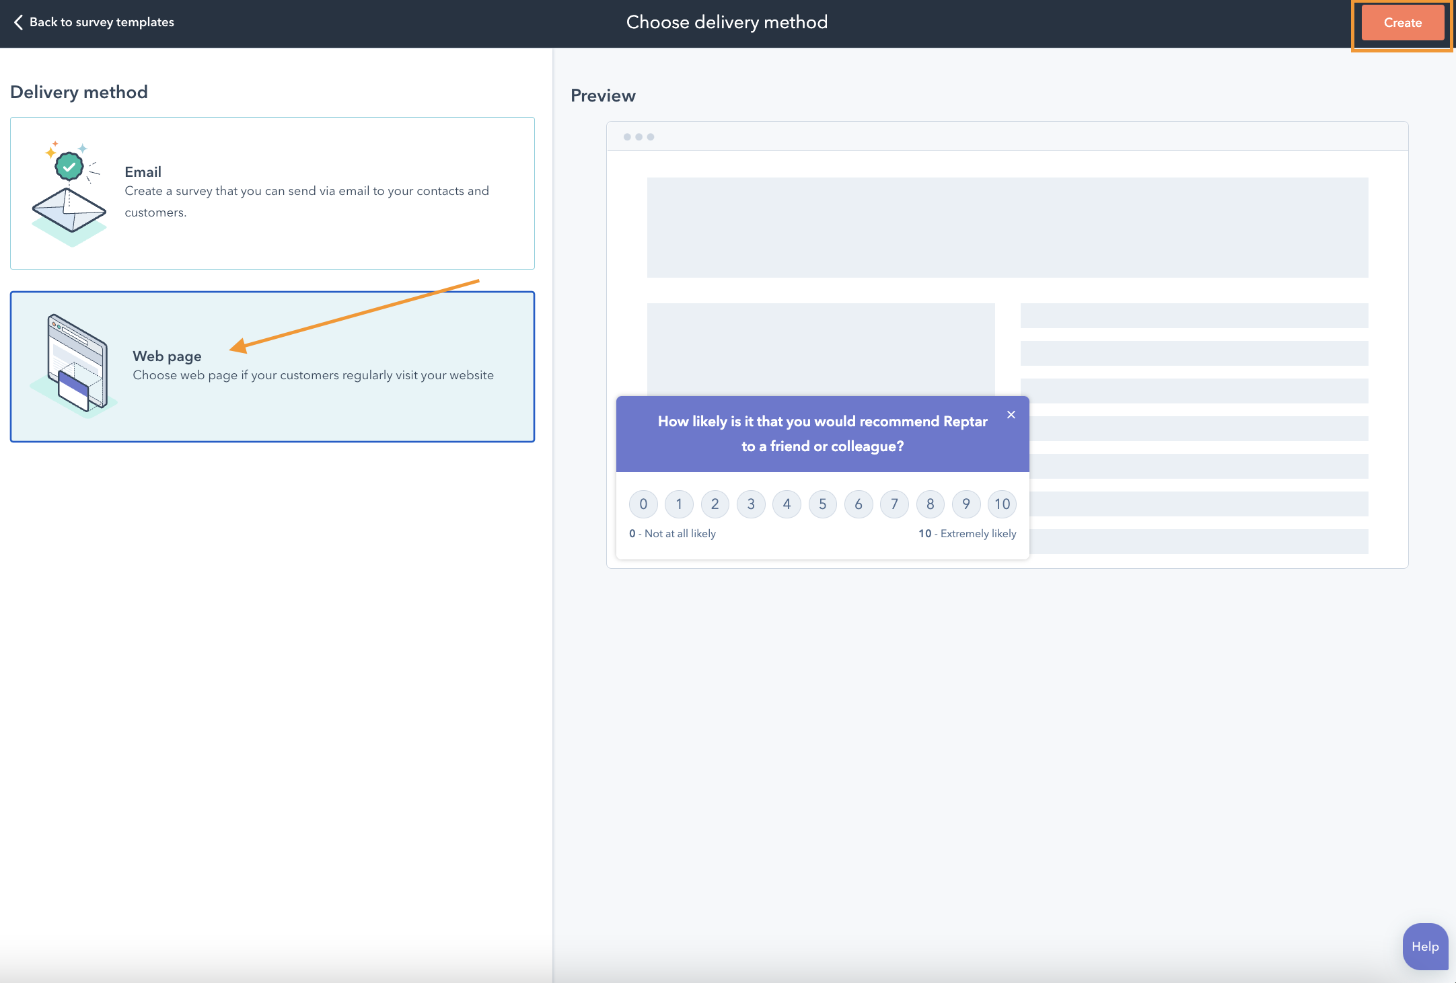Select rating score 5 on NPS survey
The height and width of the screenshot is (983, 1456).
(x=822, y=504)
